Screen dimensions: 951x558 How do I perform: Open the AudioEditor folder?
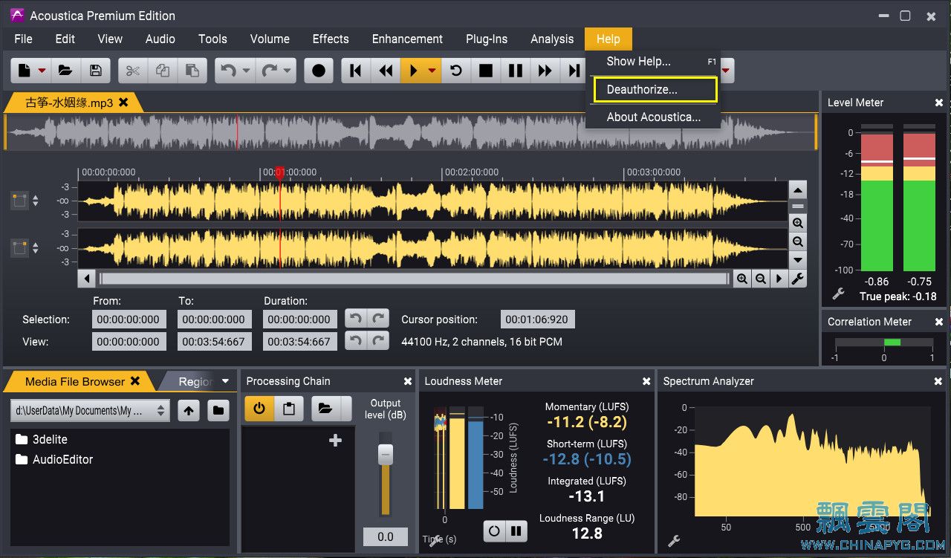coord(54,459)
